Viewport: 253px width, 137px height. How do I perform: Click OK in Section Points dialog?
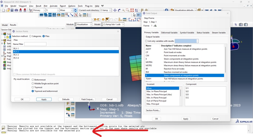tap(22, 99)
